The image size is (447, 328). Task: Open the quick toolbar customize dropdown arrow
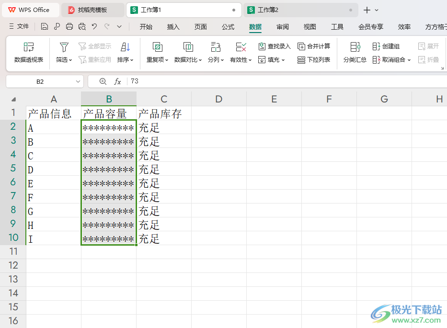(x=119, y=26)
